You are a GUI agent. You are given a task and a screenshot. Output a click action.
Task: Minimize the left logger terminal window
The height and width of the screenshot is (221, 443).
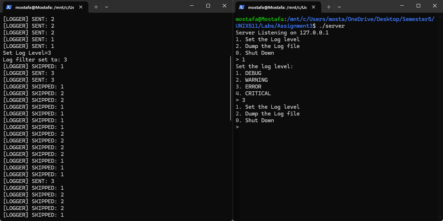tap(192, 6)
